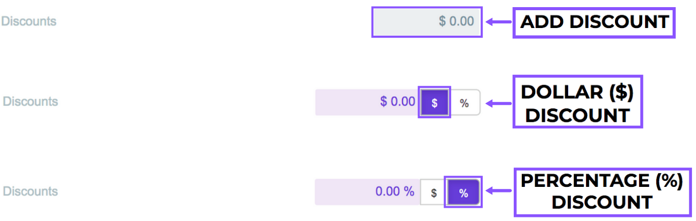Click the middle Discounts label

click(31, 101)
